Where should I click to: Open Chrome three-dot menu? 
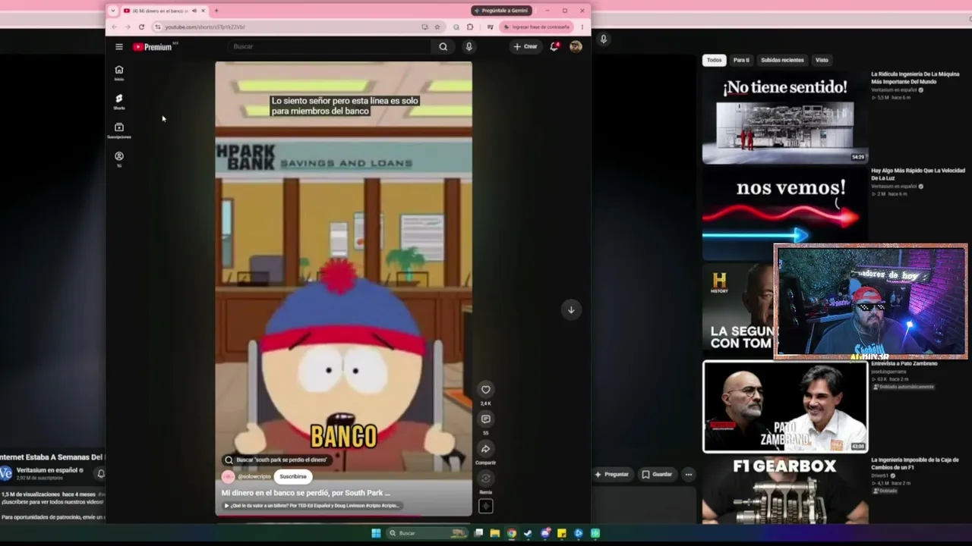tap(582, 27)
